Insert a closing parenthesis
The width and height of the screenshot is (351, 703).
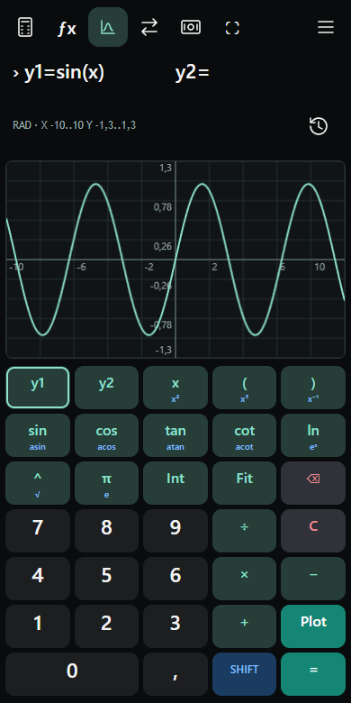(313, 388)
